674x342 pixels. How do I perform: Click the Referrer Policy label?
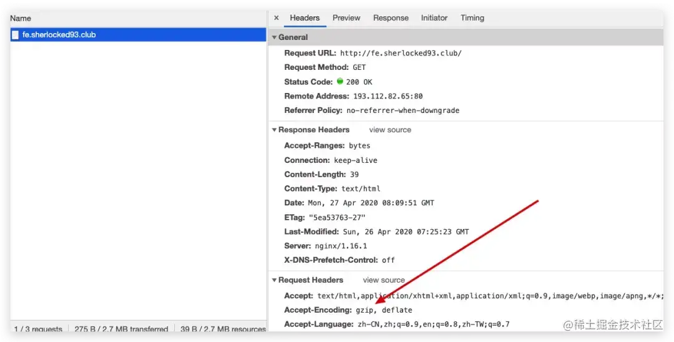(x=313, y=110)
